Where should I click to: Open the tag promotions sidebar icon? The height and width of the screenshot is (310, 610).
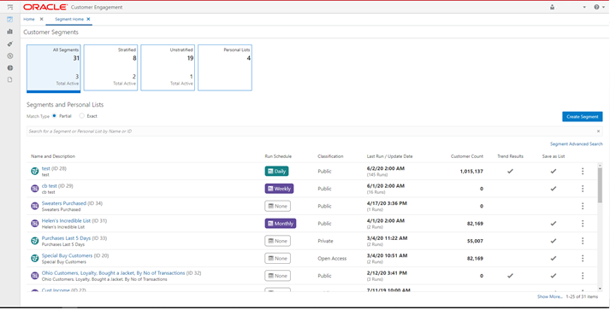tap(10, 44)
